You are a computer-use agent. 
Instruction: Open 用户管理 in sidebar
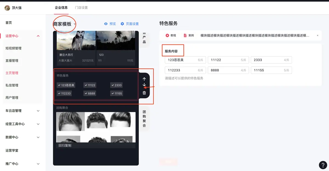click(12, 98)
